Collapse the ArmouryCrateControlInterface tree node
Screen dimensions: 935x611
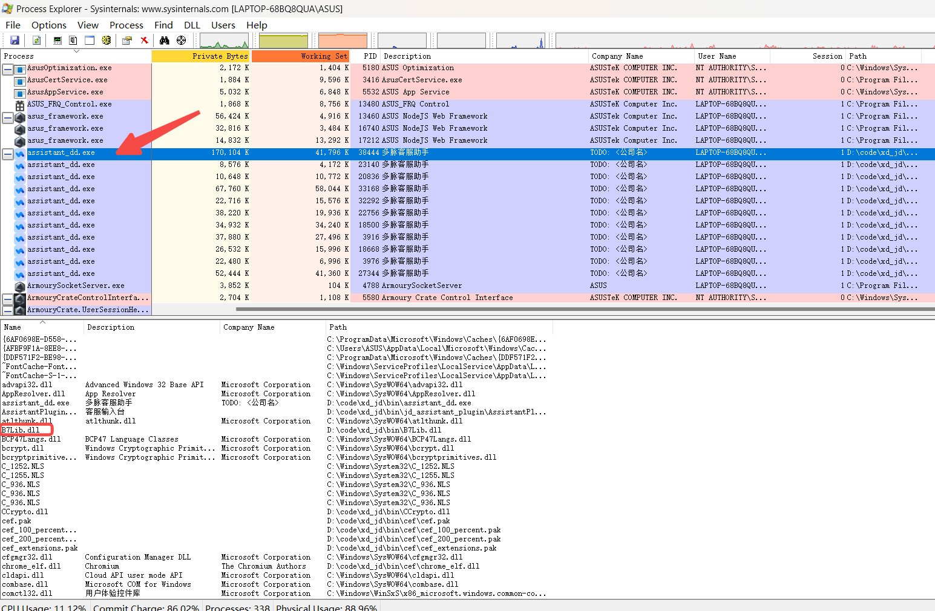click(x=7, y=299)
